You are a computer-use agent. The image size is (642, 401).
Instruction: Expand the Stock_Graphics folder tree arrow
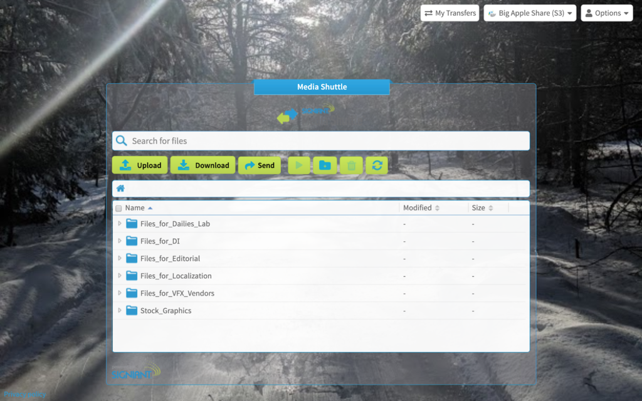tap(120, 311)
